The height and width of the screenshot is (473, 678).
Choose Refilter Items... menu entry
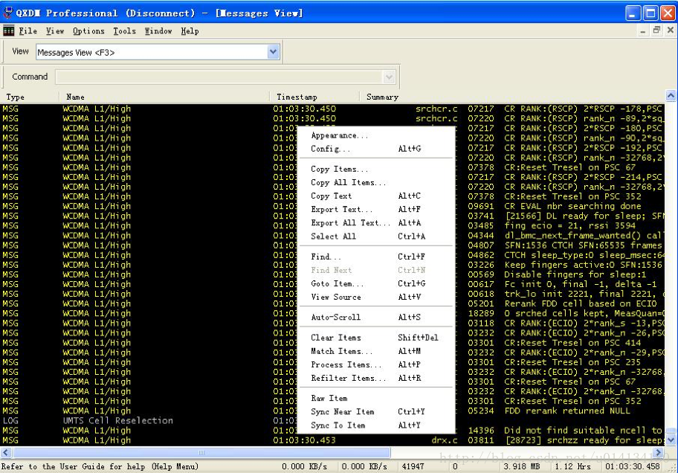pyautogui.click(x=376, y=378)
